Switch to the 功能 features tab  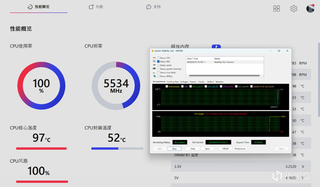click(x=96, y=7)
